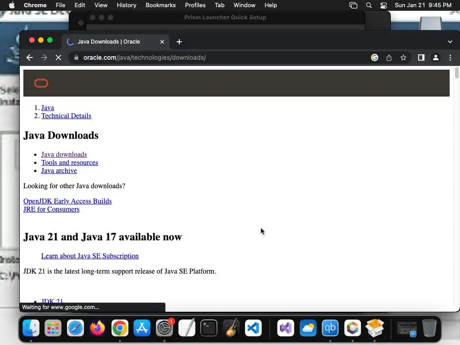The height and width of the screenshot is (345, 460).
Task: Open the Chrome profile icon
Action: [436, 57]
